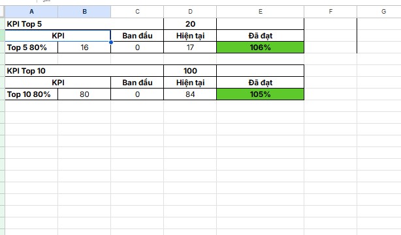
Task: Select column F header
Action: [330, 12]
